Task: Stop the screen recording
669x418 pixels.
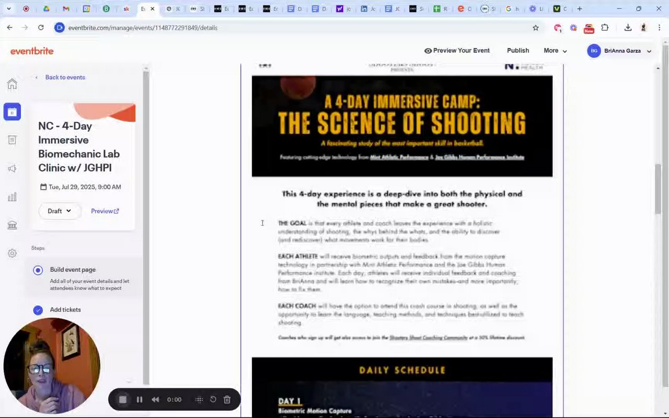Action: pos(123,400)
